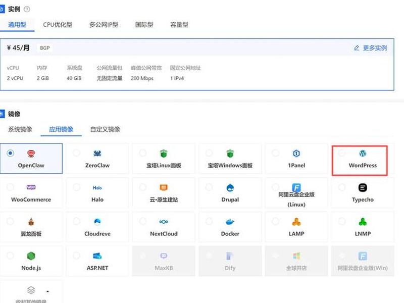Viewport: 404px width, 303px height.
Task: Select the 应用镜像 tab
Action: tap(61, 129)
